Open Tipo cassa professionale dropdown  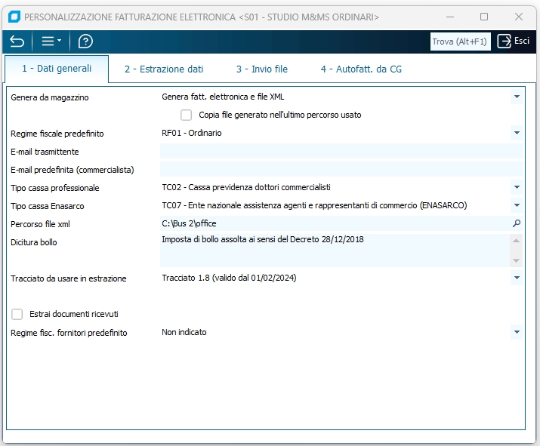click(517, 187)
